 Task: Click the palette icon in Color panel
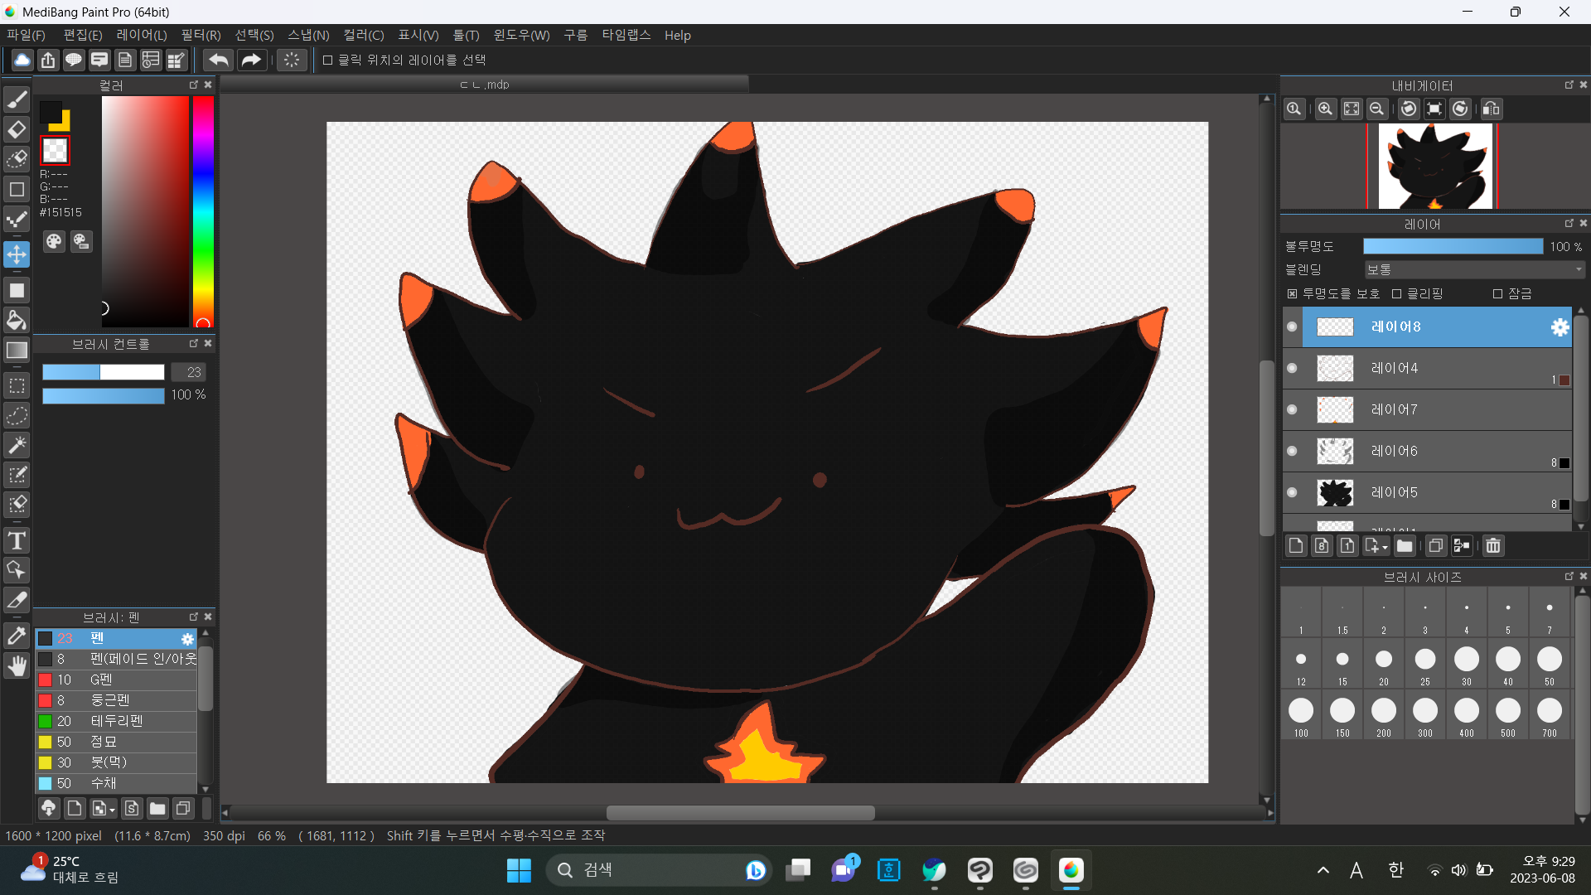[54, 241]
